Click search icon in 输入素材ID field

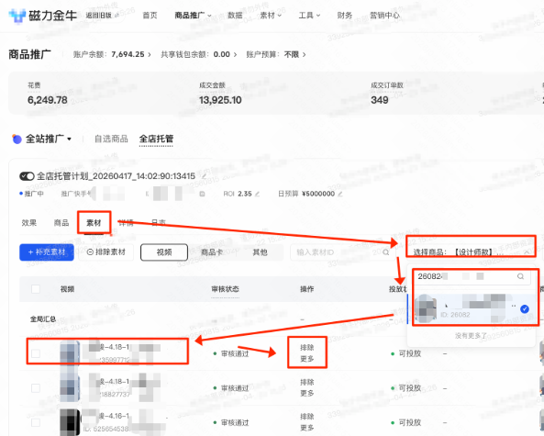coord(385,252)
